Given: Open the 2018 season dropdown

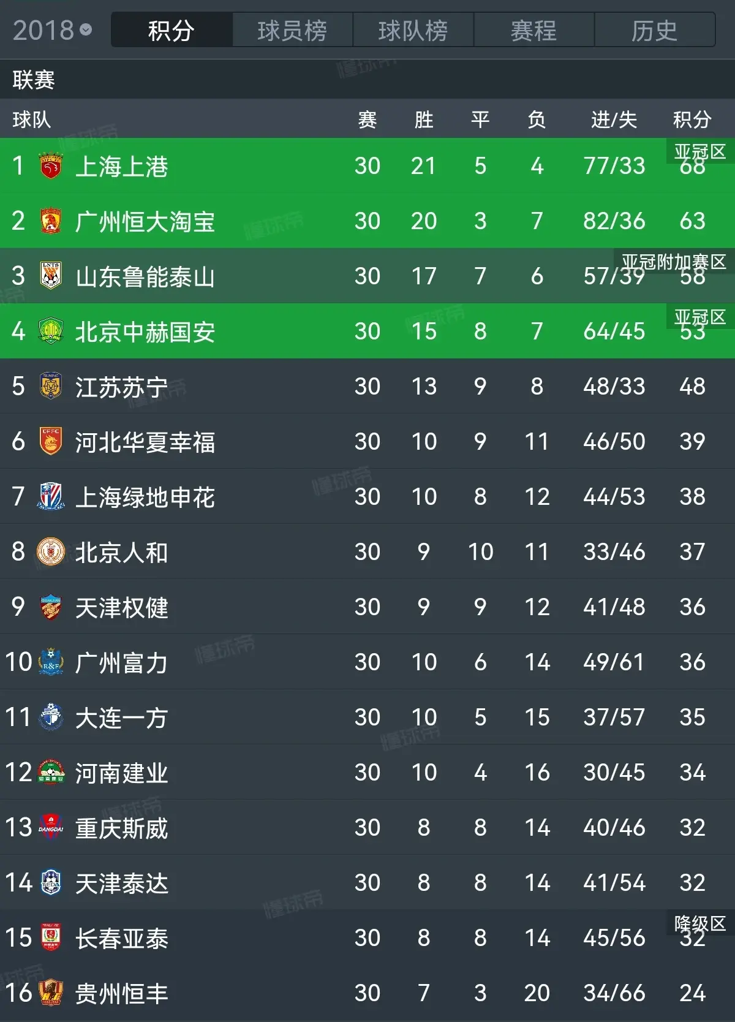Looking at the screenshot, I should click(x=52, y=30).
